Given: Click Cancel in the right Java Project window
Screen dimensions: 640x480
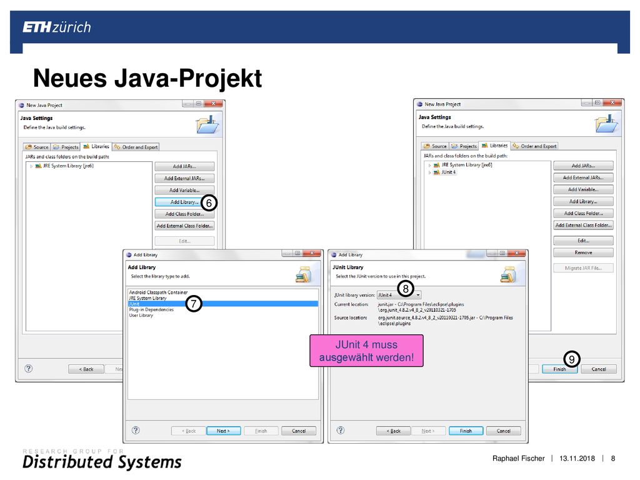Looking at the screenshot, I should 599,369.
